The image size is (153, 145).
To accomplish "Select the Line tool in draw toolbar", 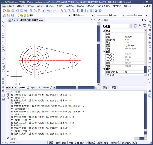I will [x=3, y=22].
